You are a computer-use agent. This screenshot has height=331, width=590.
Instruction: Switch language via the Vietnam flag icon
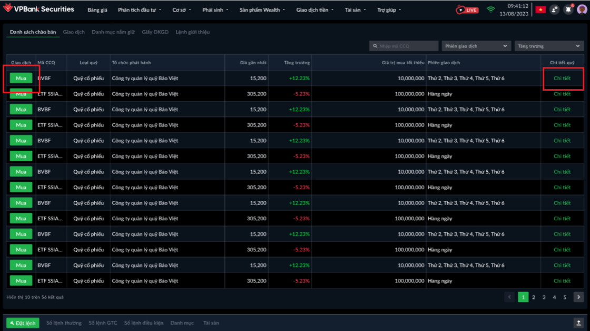pyautogui.click(x=540, y=9)
